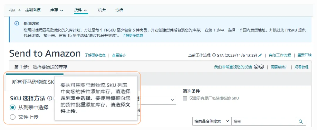
Task: Open the 机会 menu item
Action: coord(102,10)
